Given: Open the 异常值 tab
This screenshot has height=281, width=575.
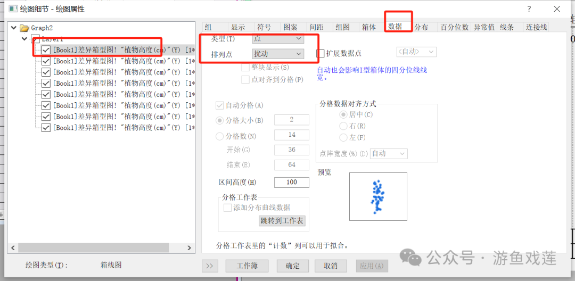Looking at the screenshot, I should pyautogui.click(x=484, y=27).
